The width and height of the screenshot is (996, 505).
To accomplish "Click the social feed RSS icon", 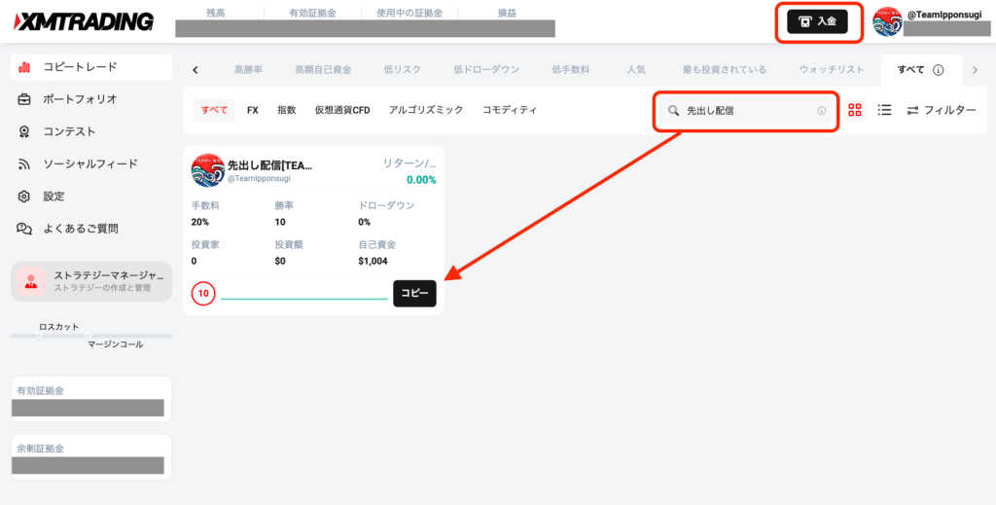I will pos(24,164).
